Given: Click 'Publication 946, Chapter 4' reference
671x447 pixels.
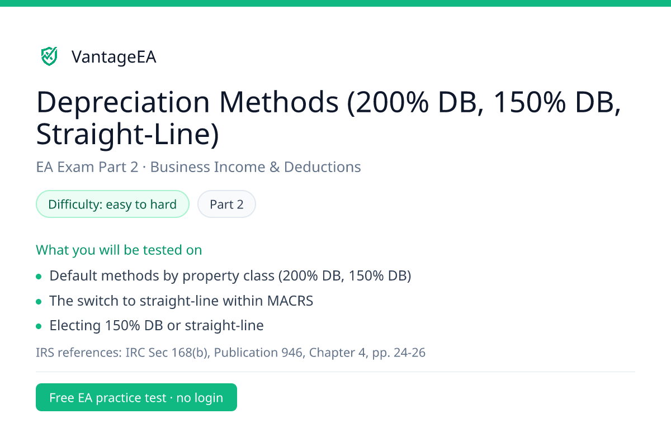Looking at the screenshot, I should (291, 353).
